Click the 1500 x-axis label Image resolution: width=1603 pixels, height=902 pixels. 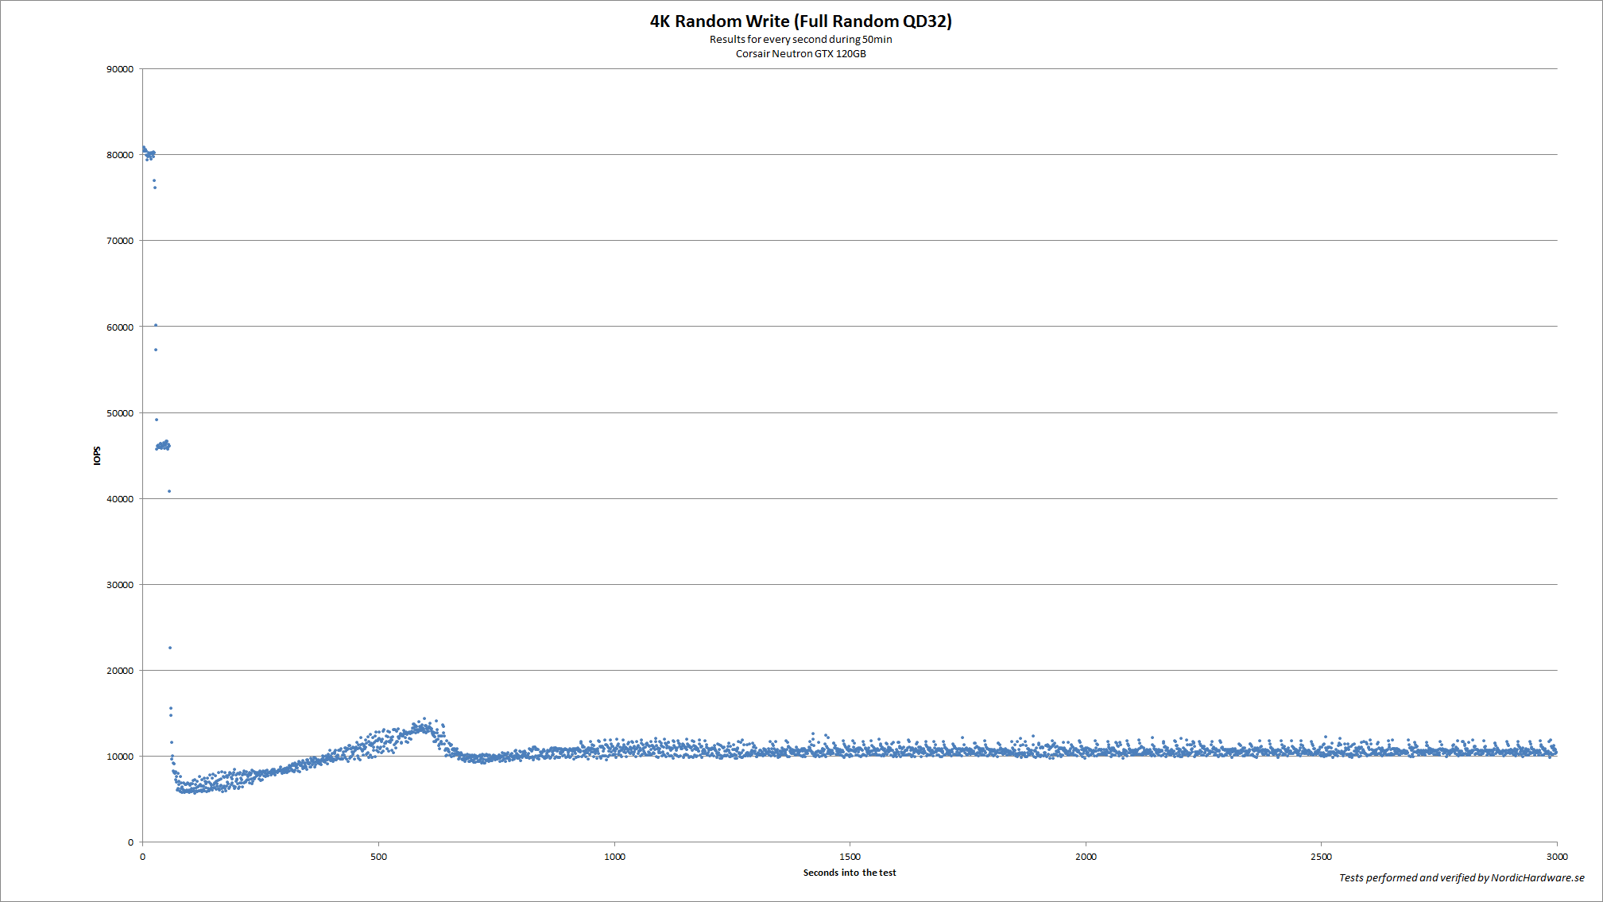(850, 857)
